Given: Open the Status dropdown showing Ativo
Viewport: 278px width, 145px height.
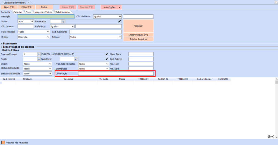Looking at the screenshot, I should click(x=26, y=21).
